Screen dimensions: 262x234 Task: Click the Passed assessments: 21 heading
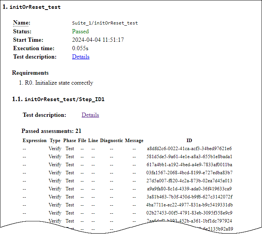point(51,131)
